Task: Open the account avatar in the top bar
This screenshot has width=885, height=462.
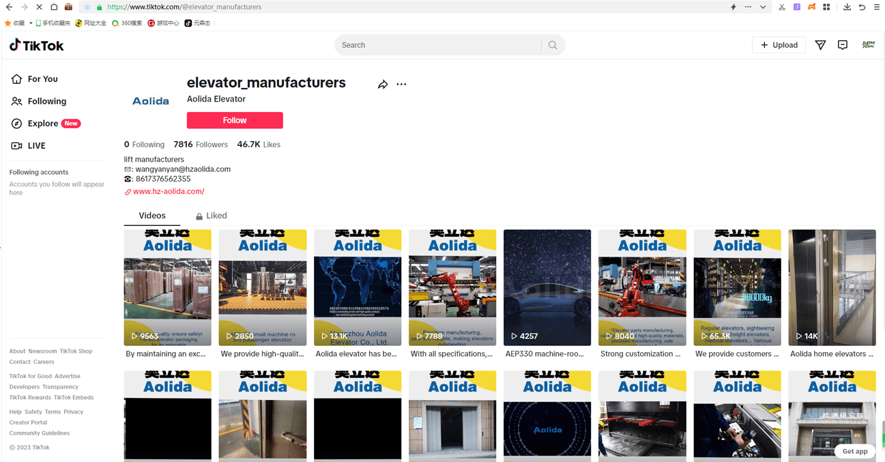Action: coord(868,45)
